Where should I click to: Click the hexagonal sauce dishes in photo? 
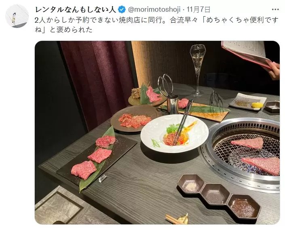(219, 194)
